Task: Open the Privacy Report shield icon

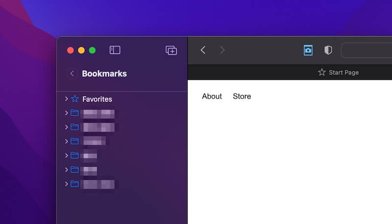Action: [328, 50]
